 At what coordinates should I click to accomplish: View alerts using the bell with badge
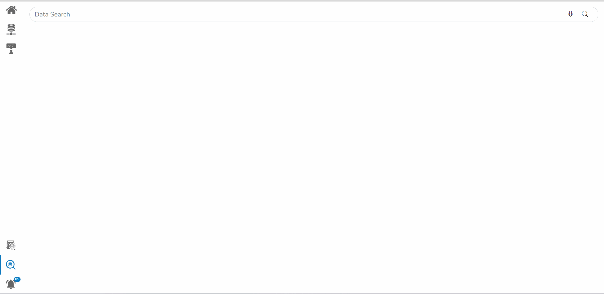11,284
